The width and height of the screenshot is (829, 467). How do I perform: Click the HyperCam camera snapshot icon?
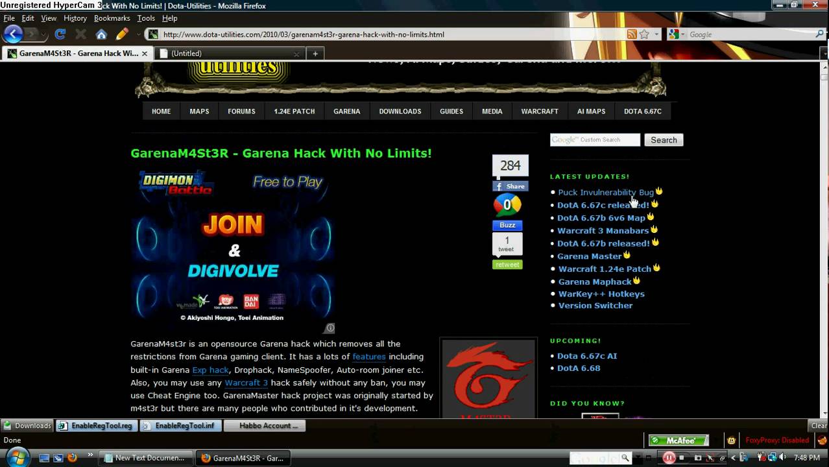coord(698,458)
